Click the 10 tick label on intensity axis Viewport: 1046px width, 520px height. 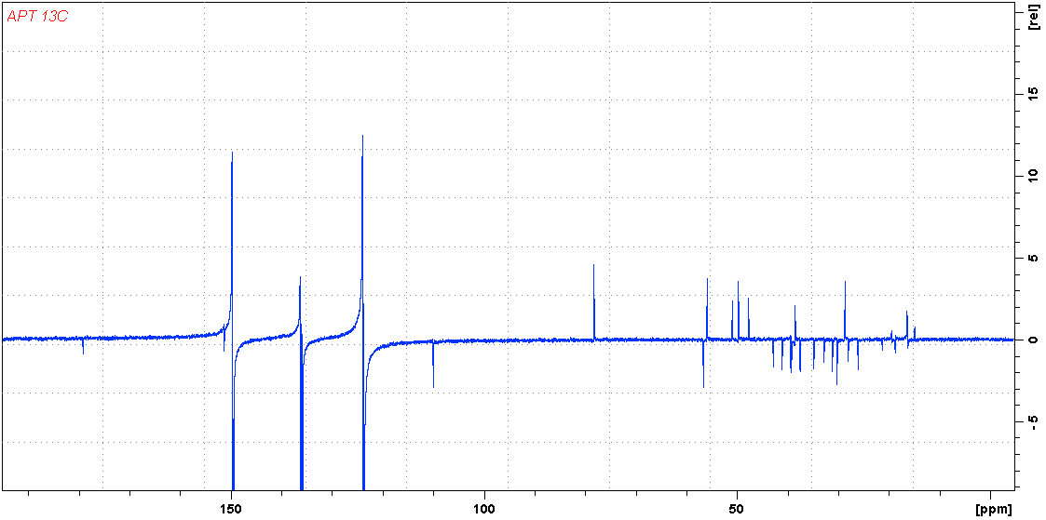pyautogui.click(x=1030, y=175)
